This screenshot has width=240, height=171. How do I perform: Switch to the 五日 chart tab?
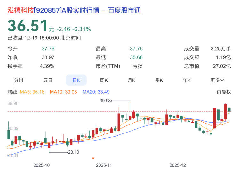(x=48, y=80)
